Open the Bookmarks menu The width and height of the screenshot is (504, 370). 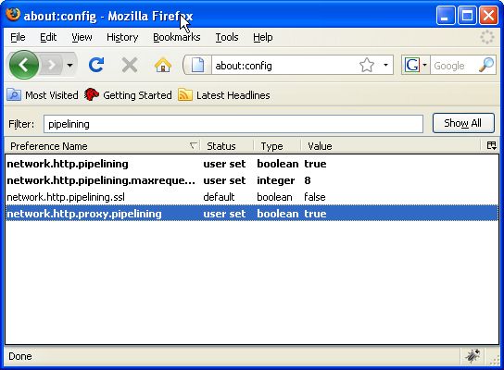pos(176,37)
